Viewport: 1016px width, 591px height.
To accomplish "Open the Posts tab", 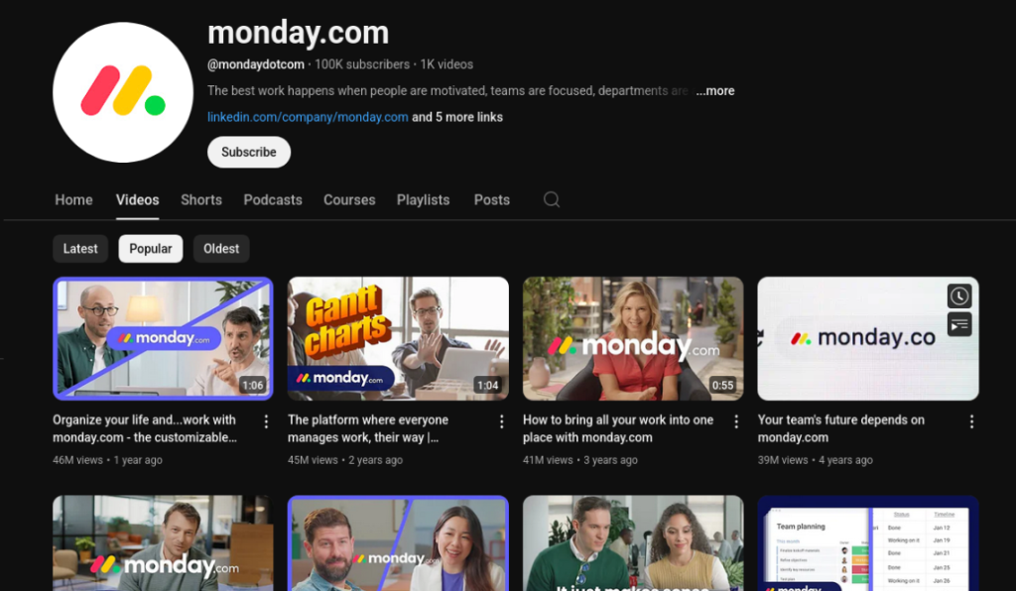I will (x=492, y=200).
